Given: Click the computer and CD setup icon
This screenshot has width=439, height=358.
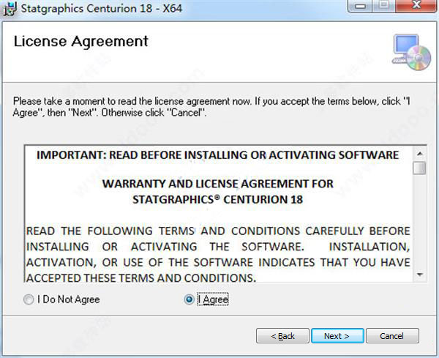Looking at the screenshot, I should pyautogui.click(x=412, y=53).
